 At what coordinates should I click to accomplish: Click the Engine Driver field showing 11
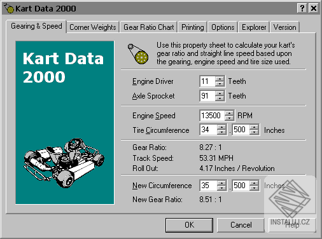[207, 81]
